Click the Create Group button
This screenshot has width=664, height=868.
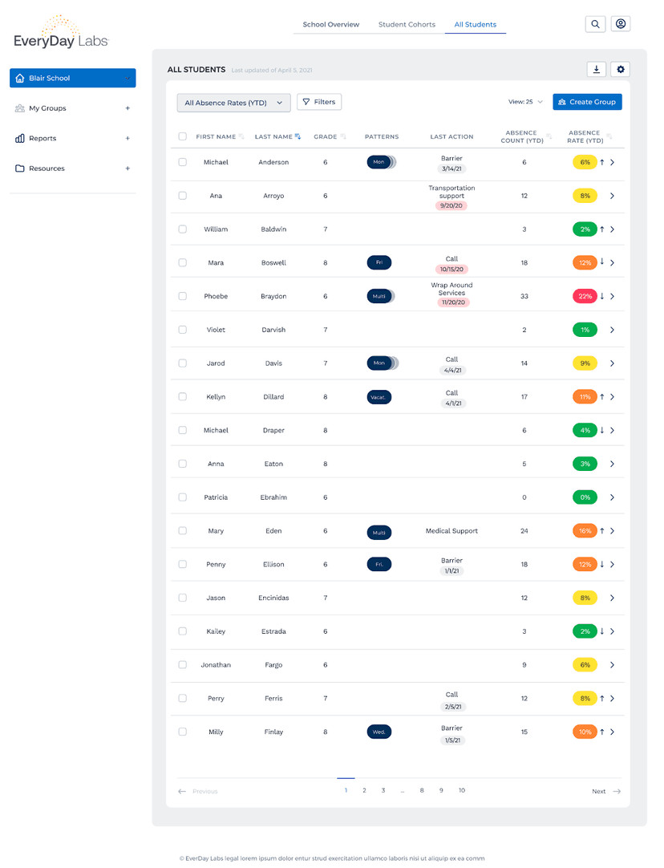click(587, 102)
